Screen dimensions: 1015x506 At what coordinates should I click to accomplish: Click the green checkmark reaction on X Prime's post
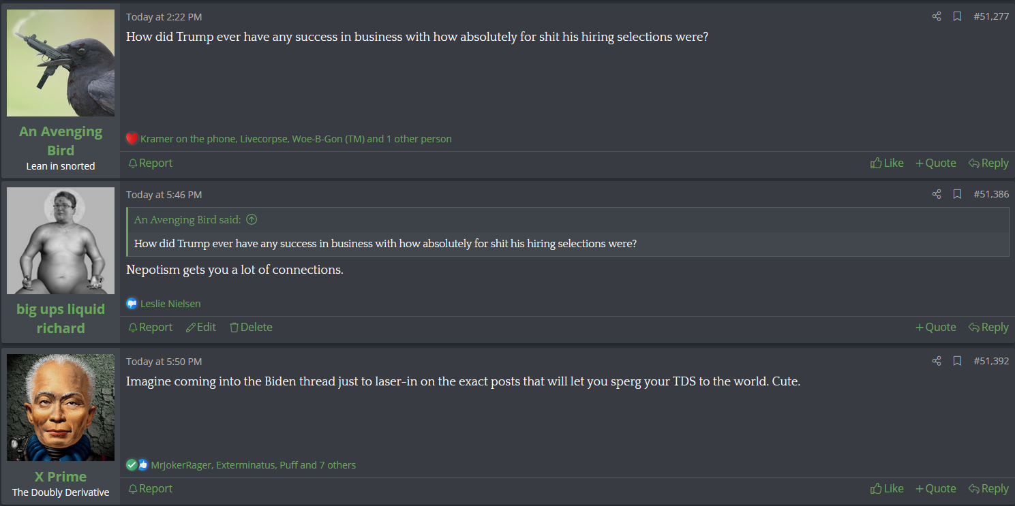point(132,465)
